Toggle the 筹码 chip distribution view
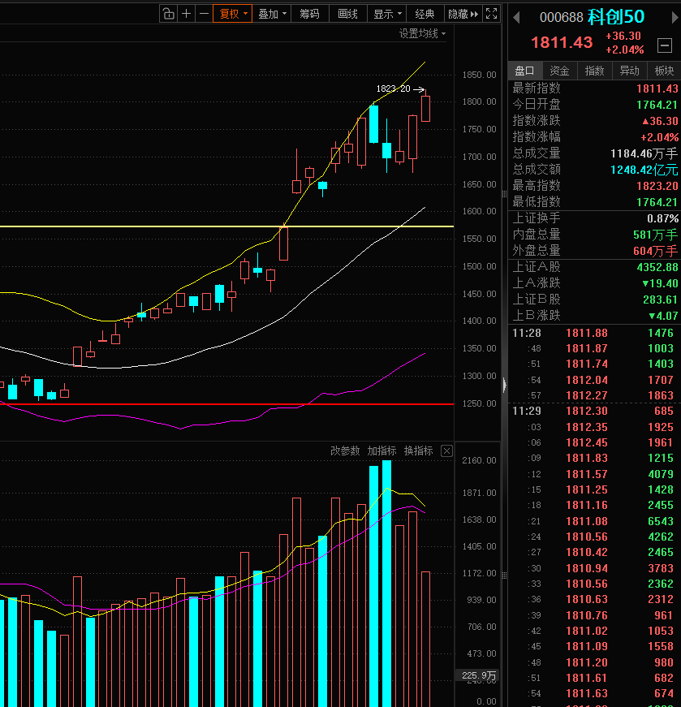 (310, 14)
